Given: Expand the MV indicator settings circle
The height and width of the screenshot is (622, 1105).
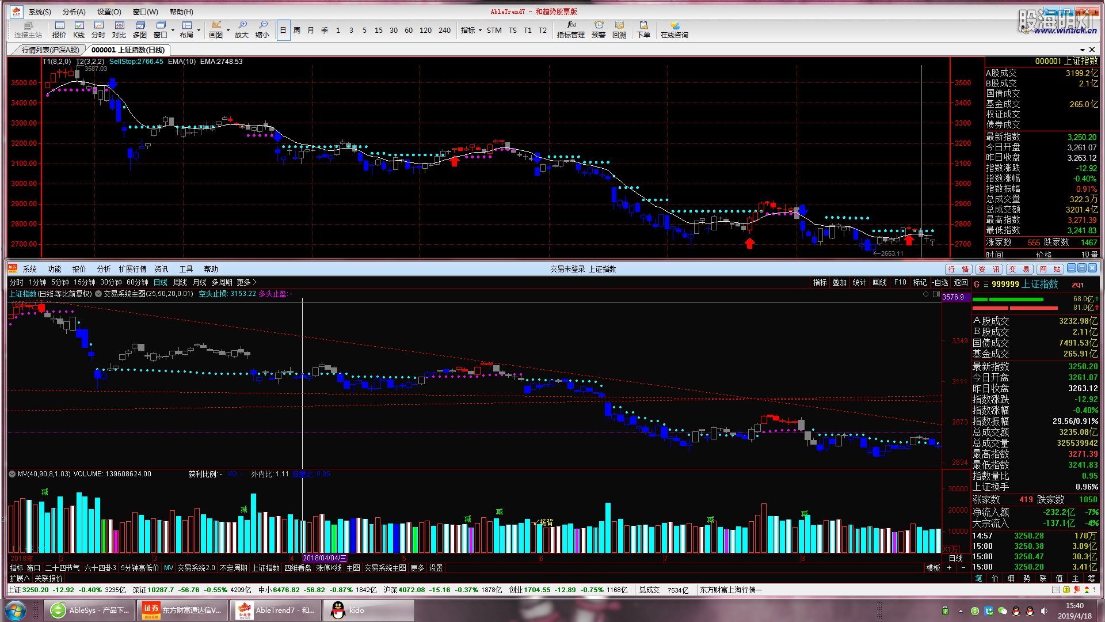Looking at the screenshot, I should 12,474.
